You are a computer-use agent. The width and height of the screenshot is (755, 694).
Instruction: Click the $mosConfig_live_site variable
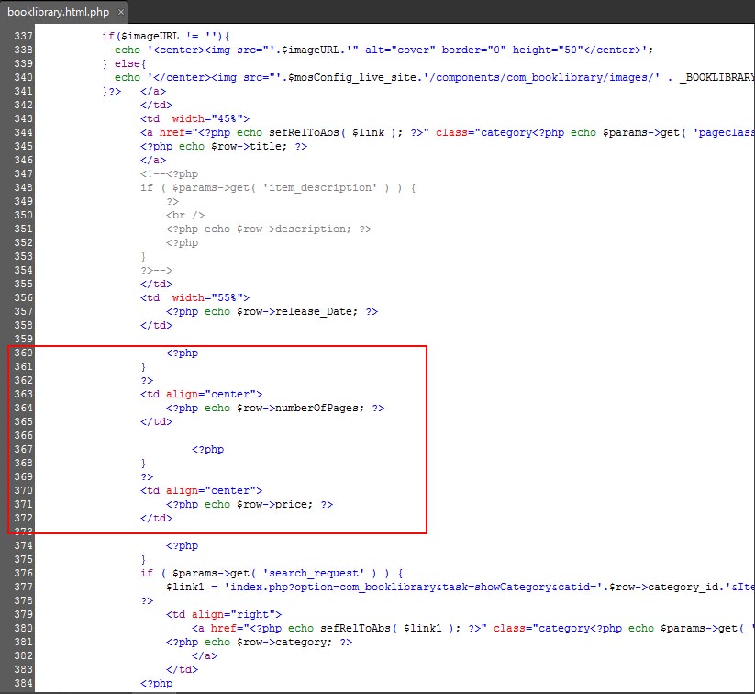pyautogui.click(x=352, y=77)
